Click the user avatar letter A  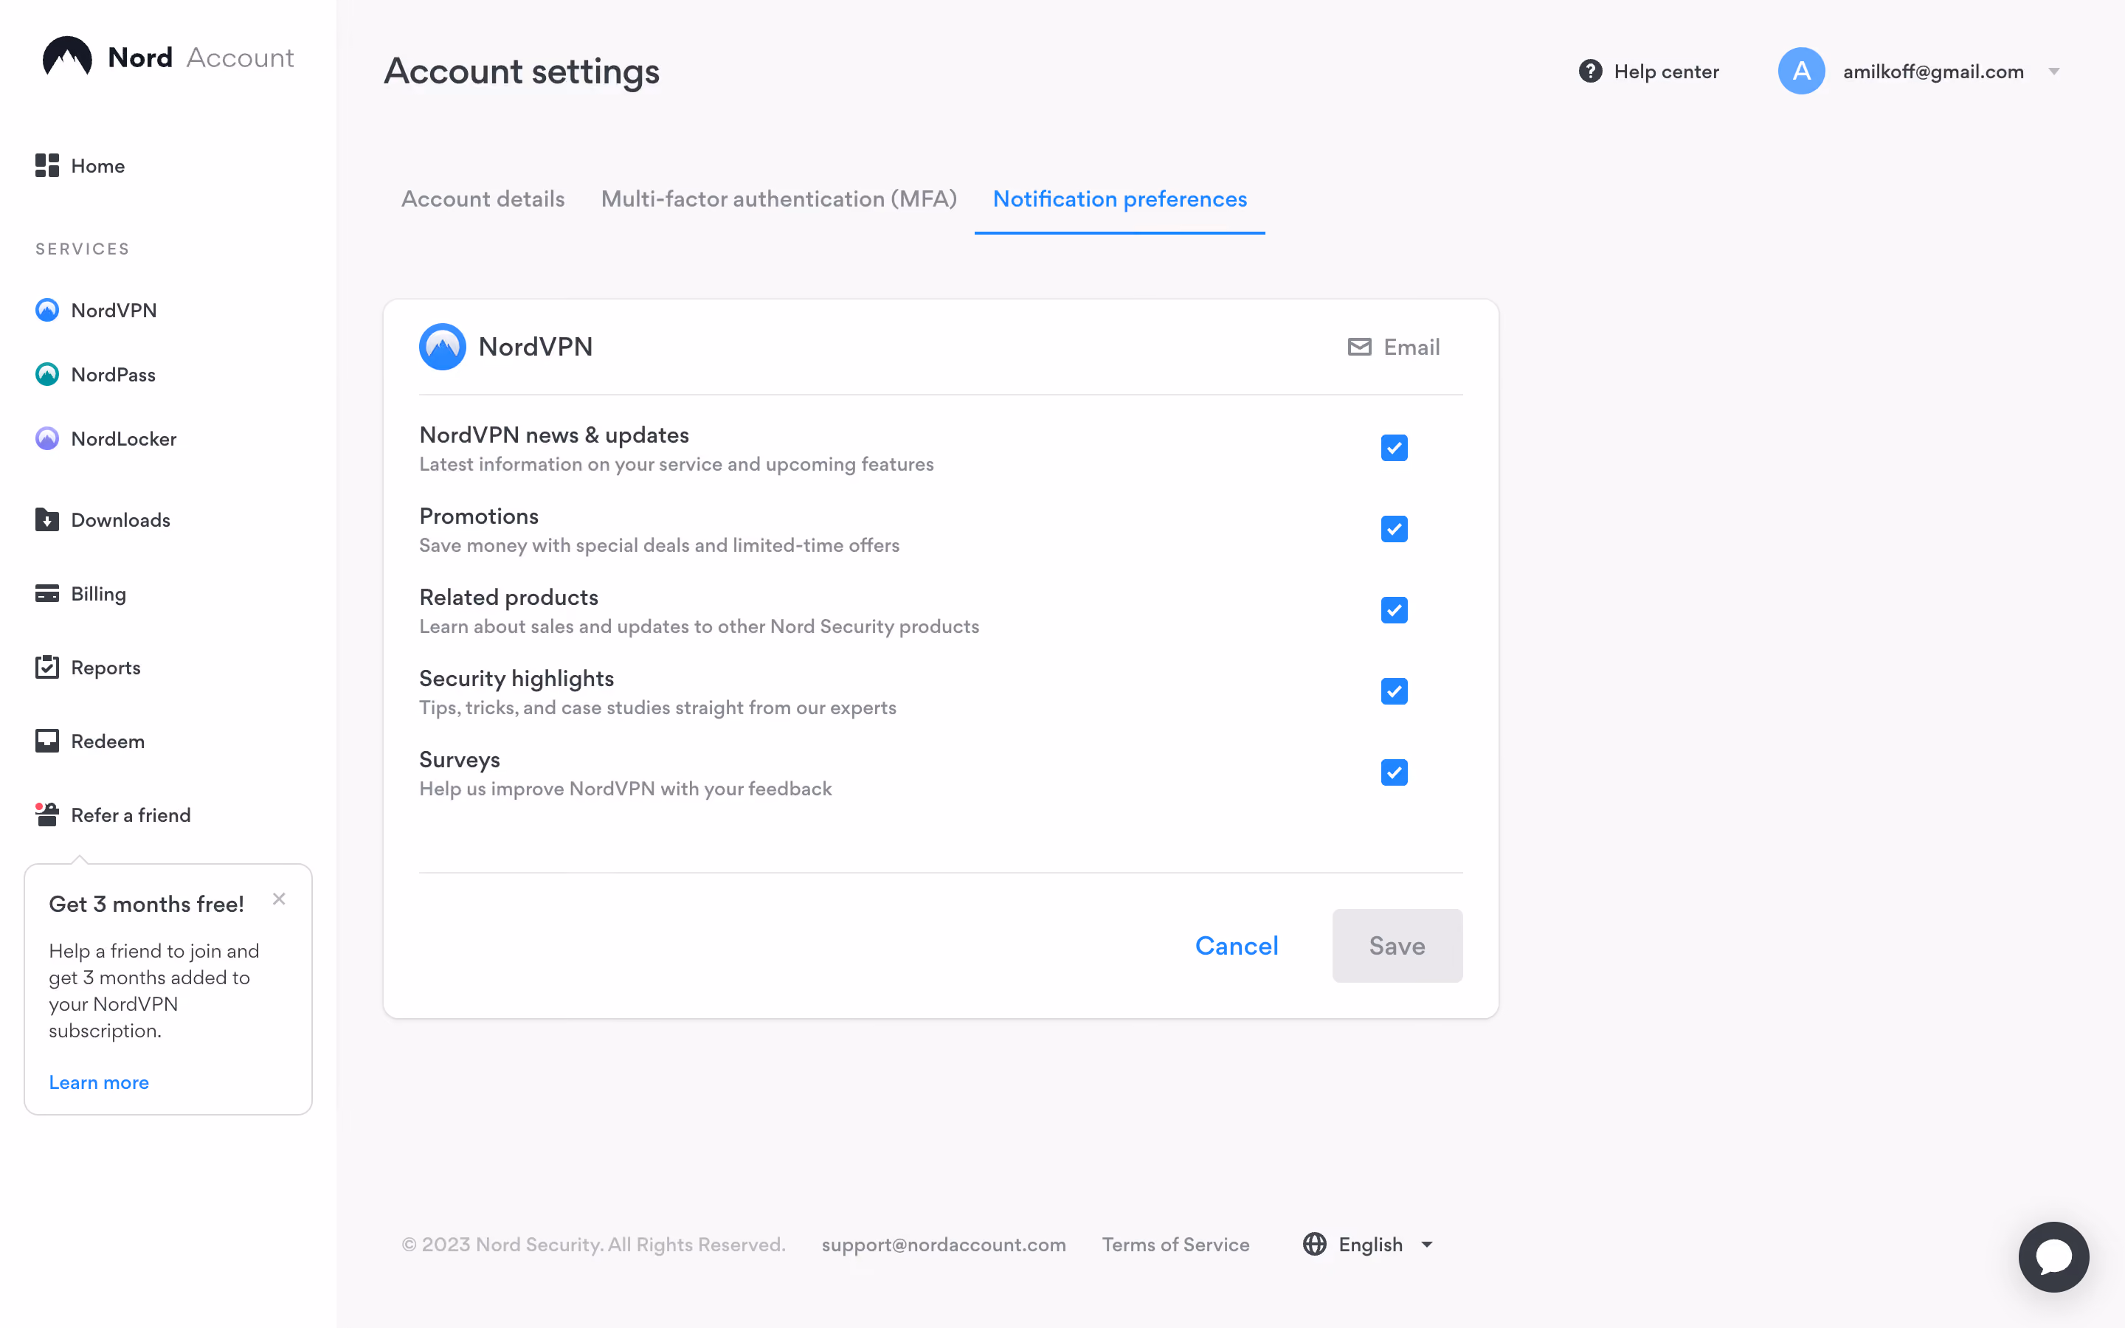[1801, 71]
